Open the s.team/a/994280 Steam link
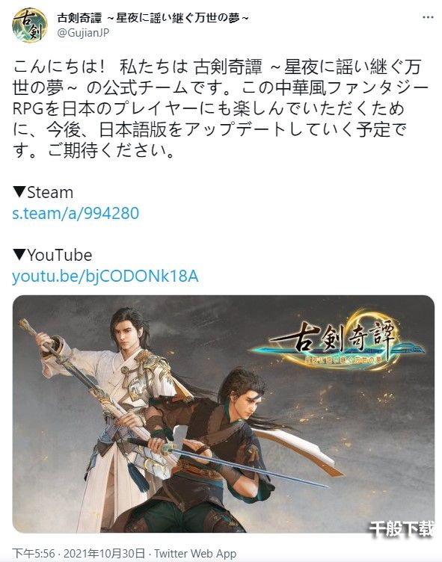 76,213
